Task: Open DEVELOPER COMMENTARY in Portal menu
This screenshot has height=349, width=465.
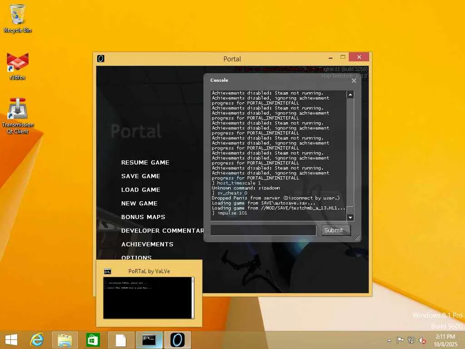Action: coord(162,230)
